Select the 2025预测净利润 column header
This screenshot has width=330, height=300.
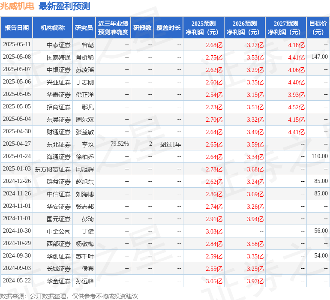tap(204, 28)
